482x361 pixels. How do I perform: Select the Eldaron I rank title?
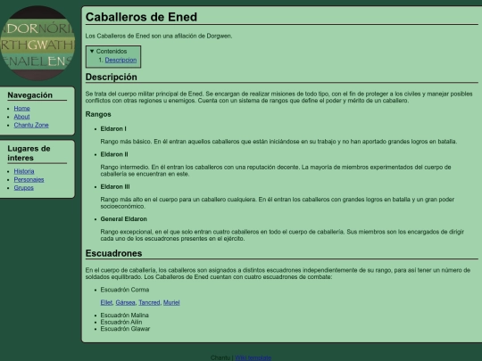pyautogui.click(x=113, y=128)
